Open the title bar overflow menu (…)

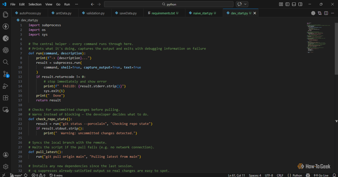77,4
